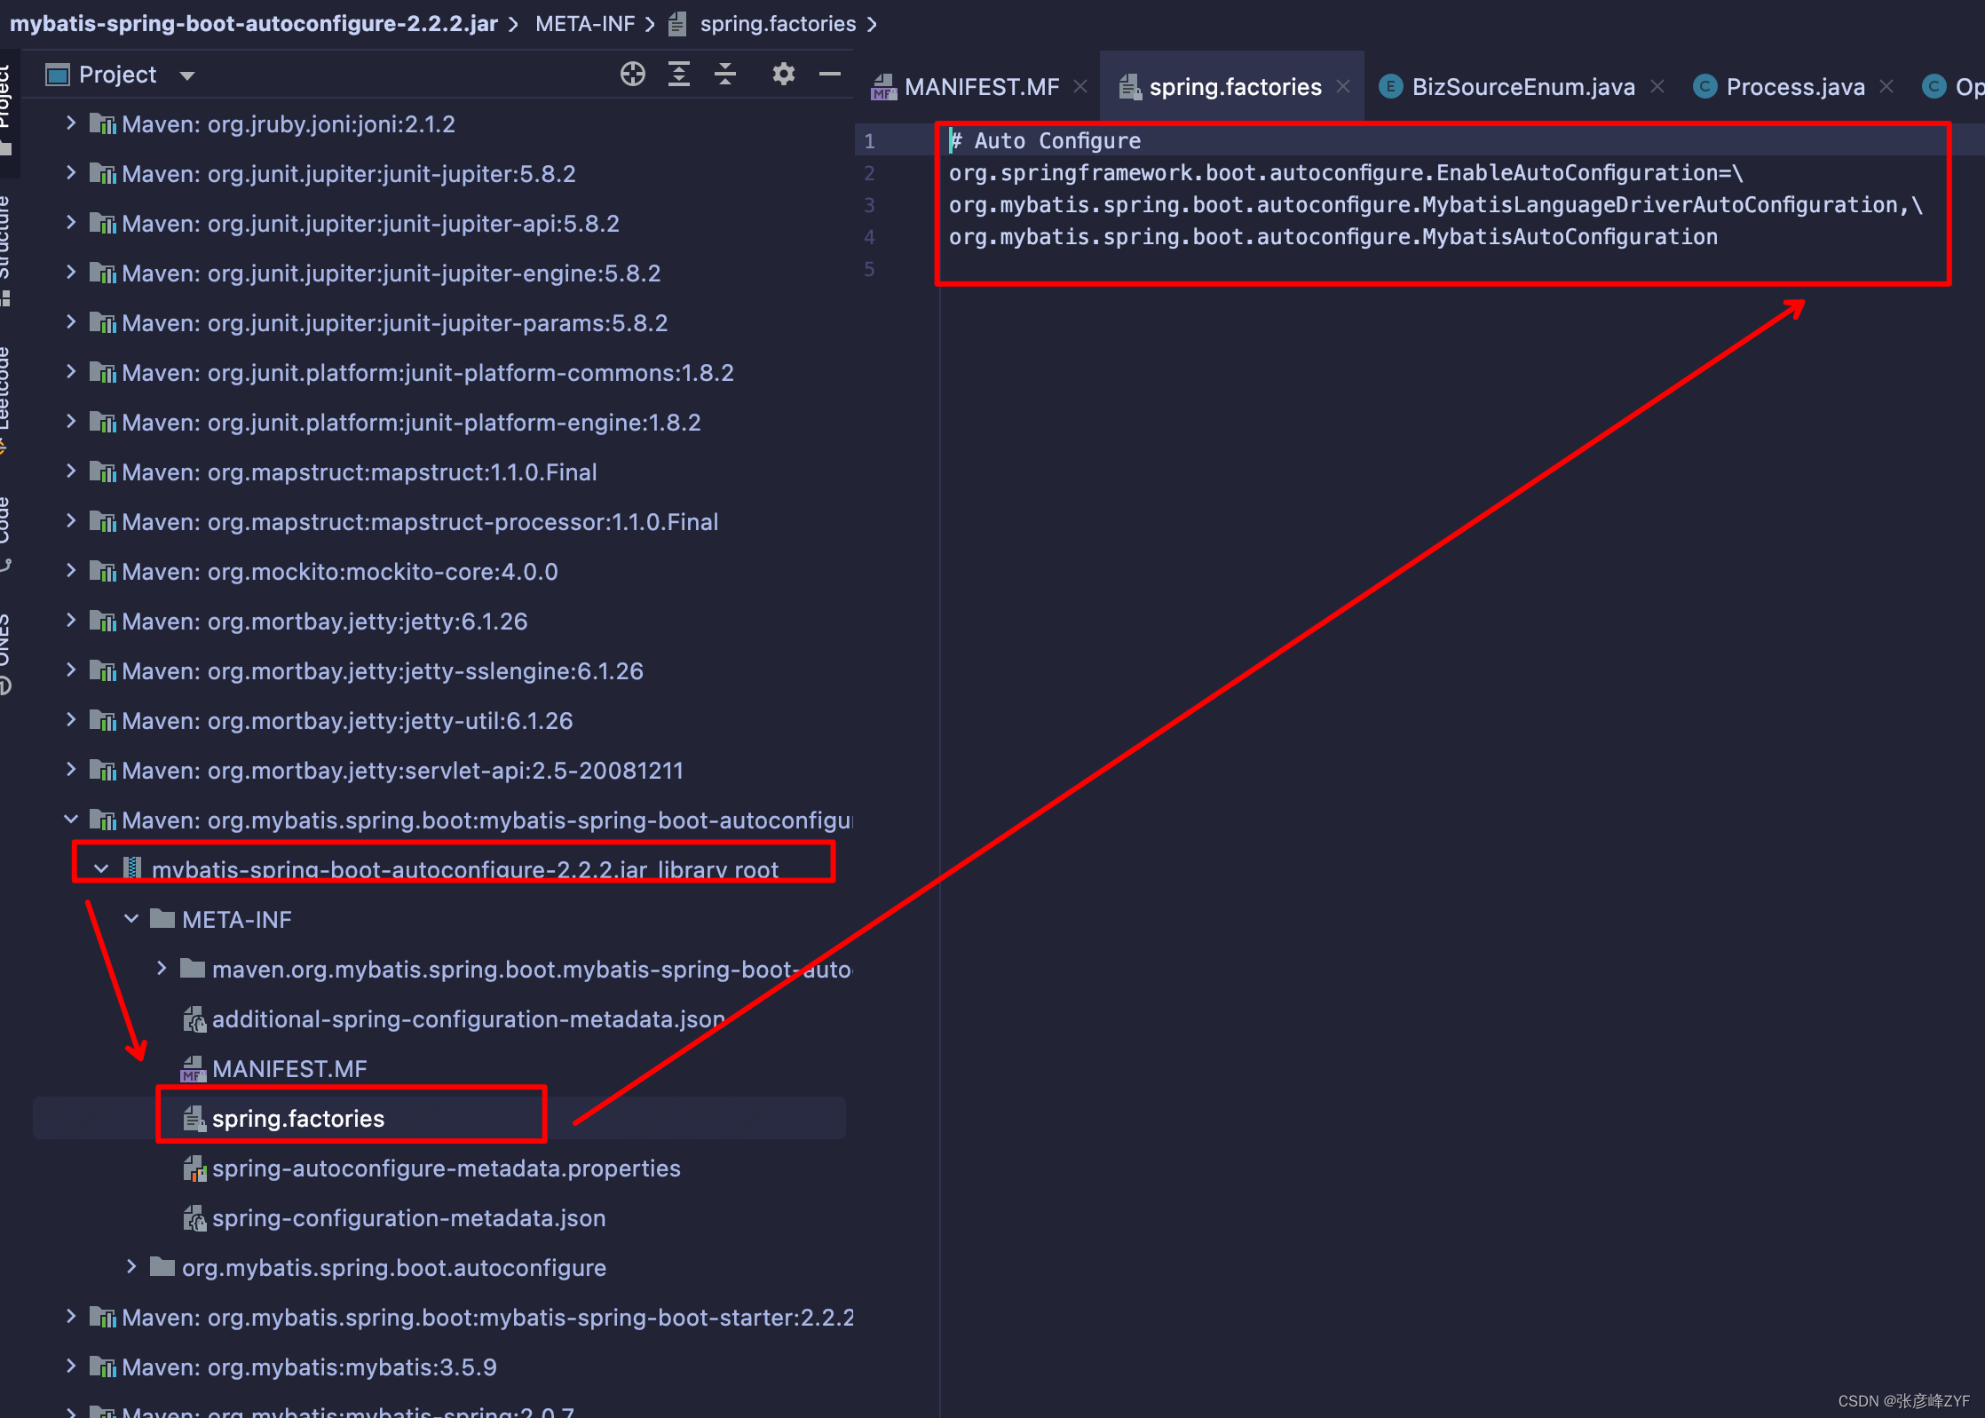Viewport: 1985px width, 1418px height.
Task: Hide the Project tool window via minus icon
Action: tap(830, 75)
